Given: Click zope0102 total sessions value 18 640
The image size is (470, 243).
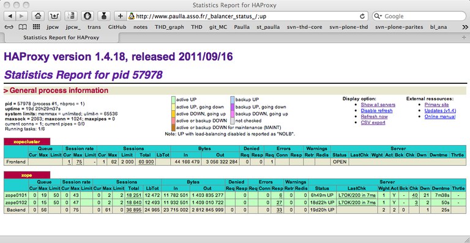Looking at the screenshot, I should tap(133, 203).
